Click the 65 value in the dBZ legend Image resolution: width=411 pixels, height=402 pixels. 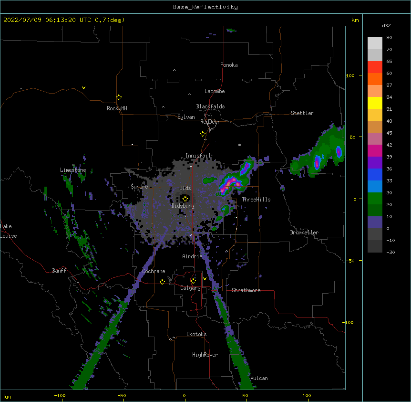pyautogui.click(x=389, y=62)
